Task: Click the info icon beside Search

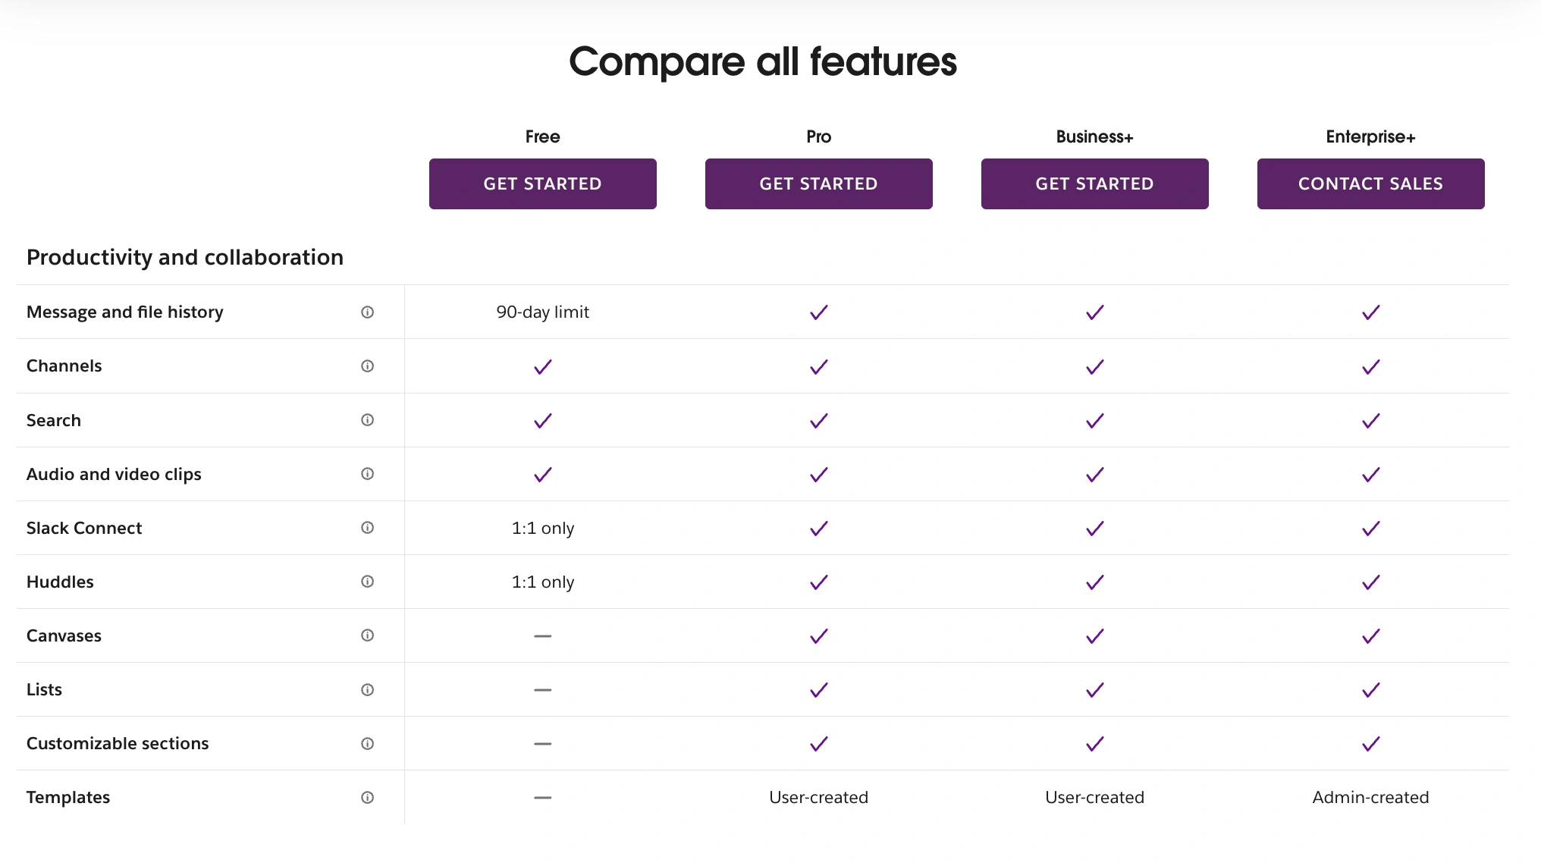Action: point(368,419)
